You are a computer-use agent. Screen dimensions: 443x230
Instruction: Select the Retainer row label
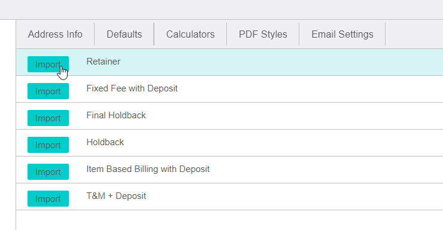[x=104, y=62]
